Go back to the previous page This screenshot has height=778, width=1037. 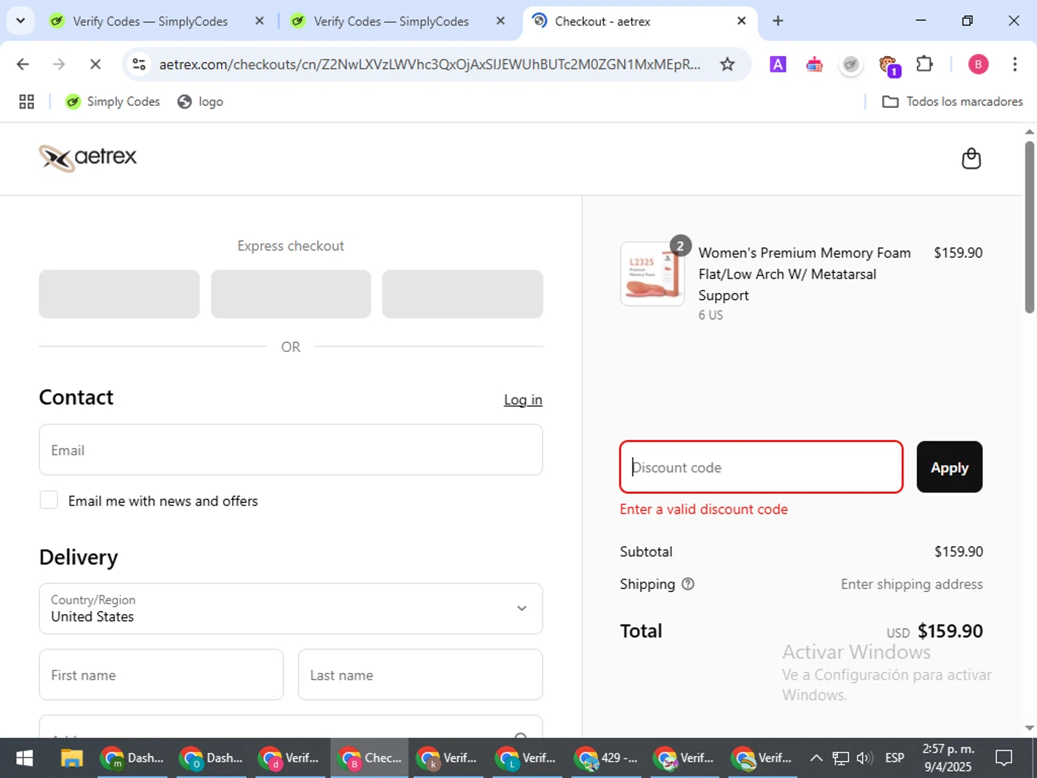pos(23,64)
